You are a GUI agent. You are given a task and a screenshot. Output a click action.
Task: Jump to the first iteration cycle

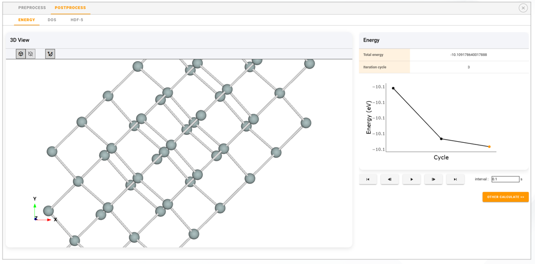pos(368,179)
